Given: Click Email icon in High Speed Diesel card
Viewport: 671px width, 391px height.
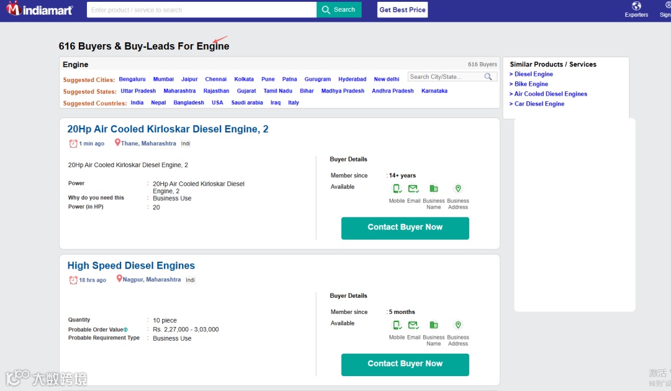Looking at the screenshot, I should point(413,325).
